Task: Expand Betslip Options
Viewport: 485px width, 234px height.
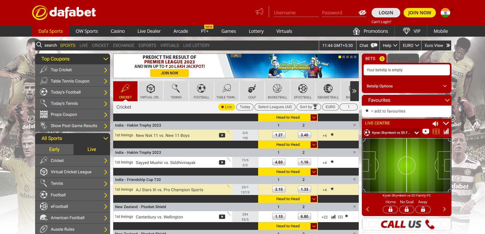Action: click(x=406, y=86)
